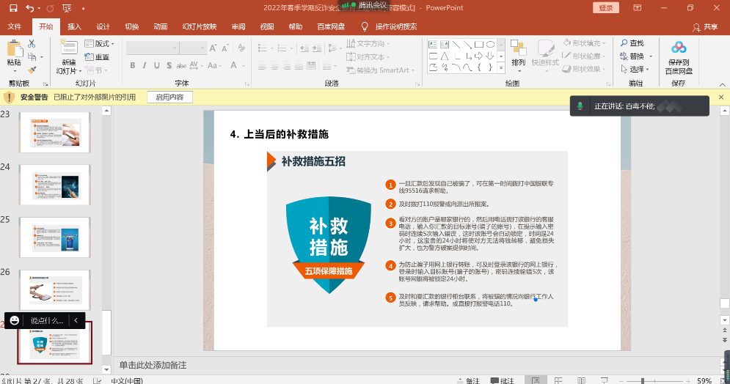
Task: Click the zoom slider in status bar
Action: click(x=642, y=380)
